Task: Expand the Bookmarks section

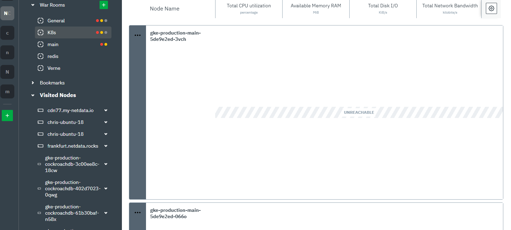Action: [33, 83]
